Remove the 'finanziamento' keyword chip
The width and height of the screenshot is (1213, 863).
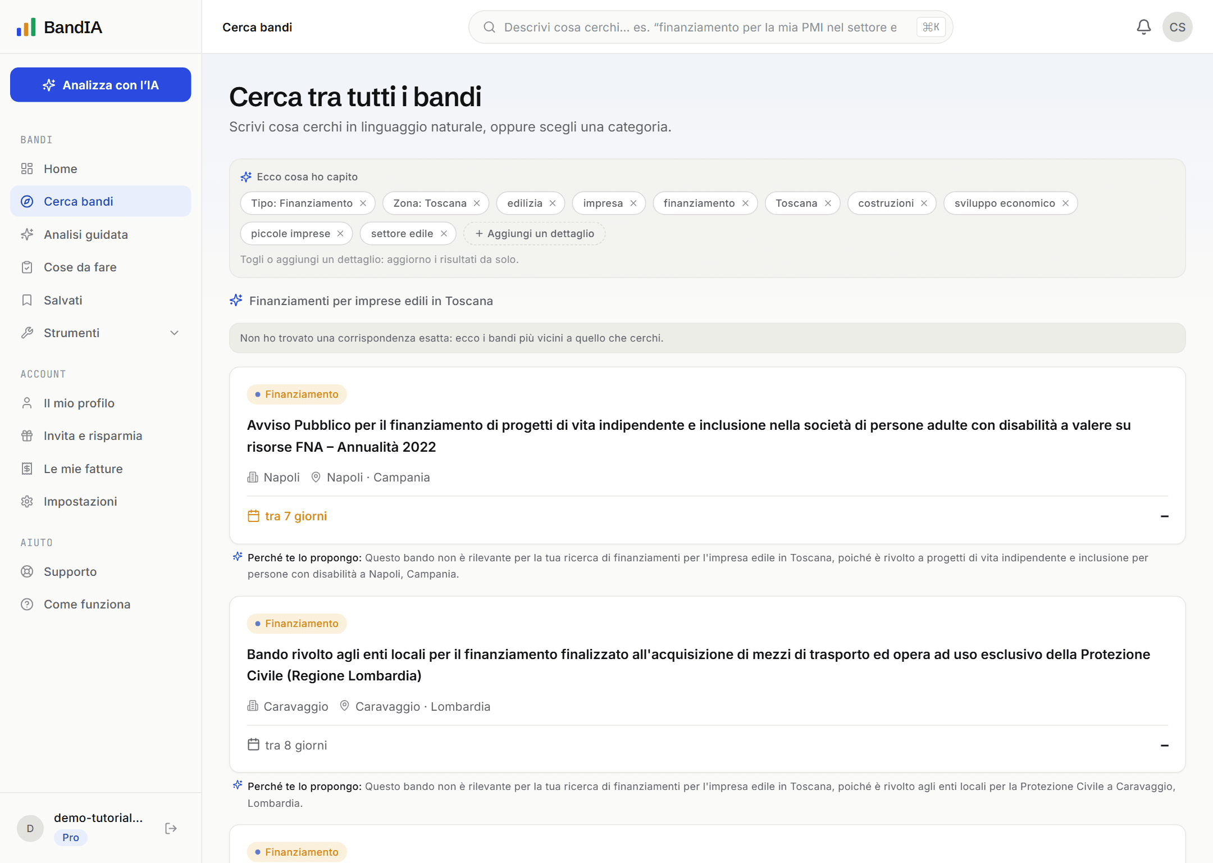745,203
